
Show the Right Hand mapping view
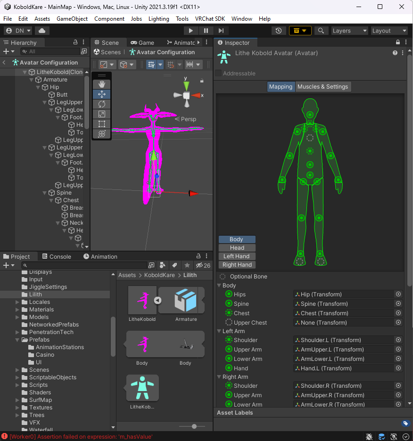[x=237, y=265]
